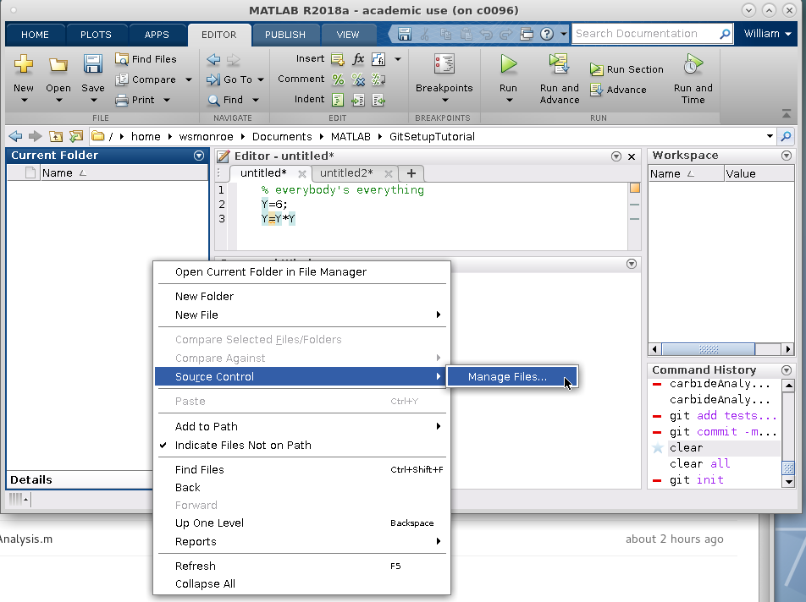Open the untitled2* editor tab
Screen dimensions: 806x602
[345, 173]
